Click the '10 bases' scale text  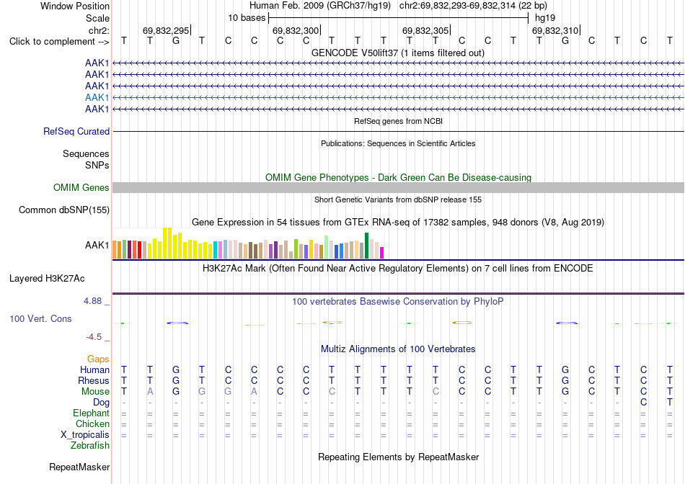click(x=247, y=18)
